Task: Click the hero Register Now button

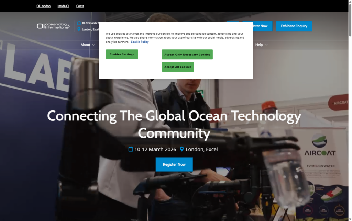Action: (x=174, y=164)
